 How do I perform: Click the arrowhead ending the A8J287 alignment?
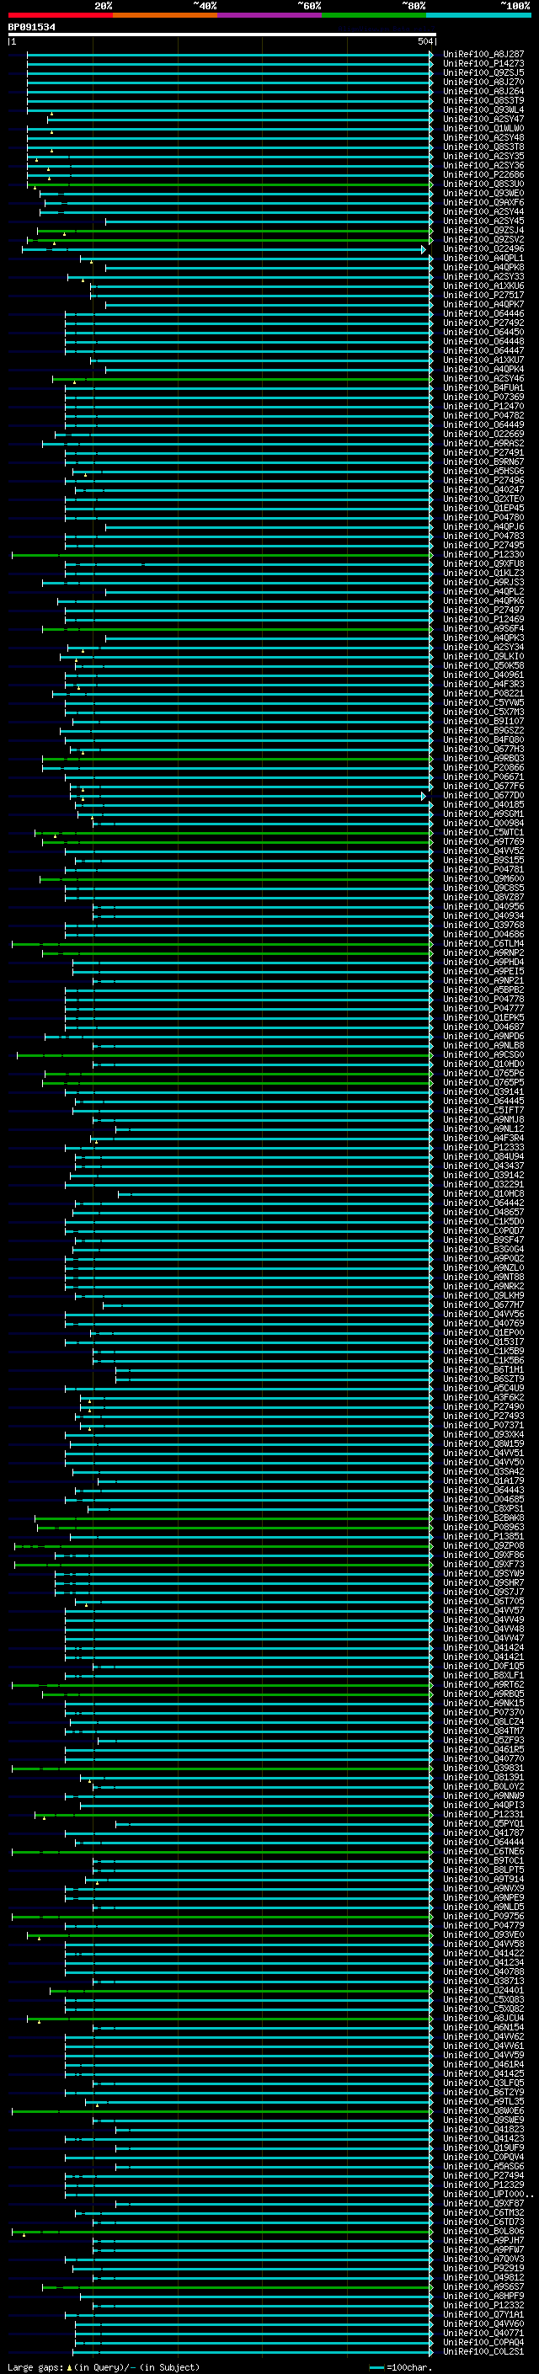point(430,55)
